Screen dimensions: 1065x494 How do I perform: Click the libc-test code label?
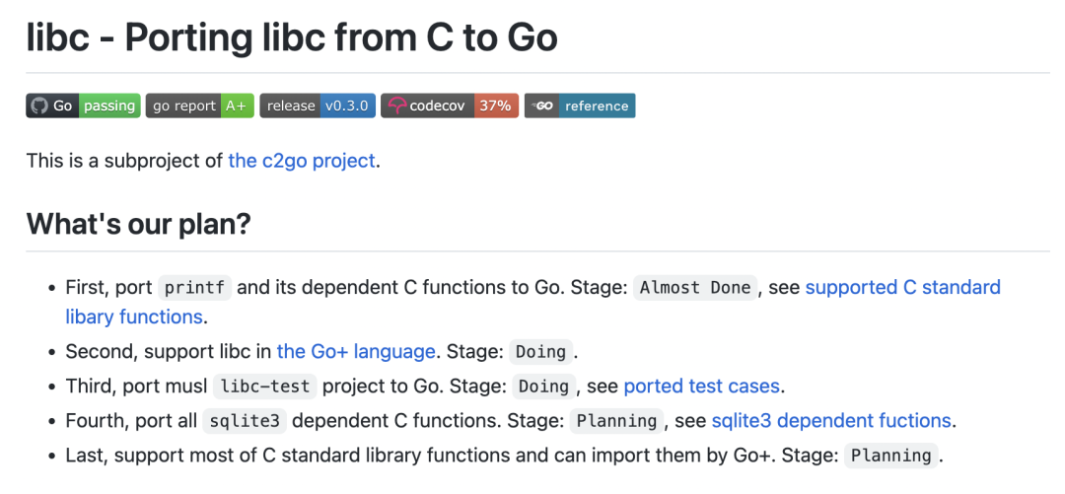(265, 387)
